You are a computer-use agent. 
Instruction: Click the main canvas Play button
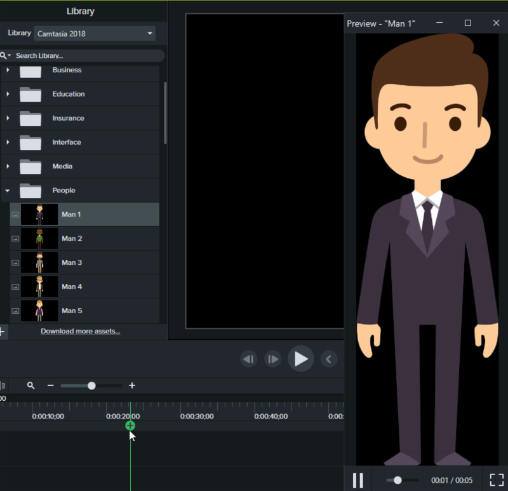(300, 359)
